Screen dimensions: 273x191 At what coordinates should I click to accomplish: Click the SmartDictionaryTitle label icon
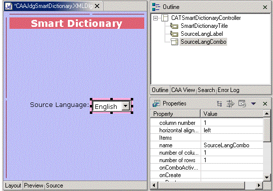(174, 26)
